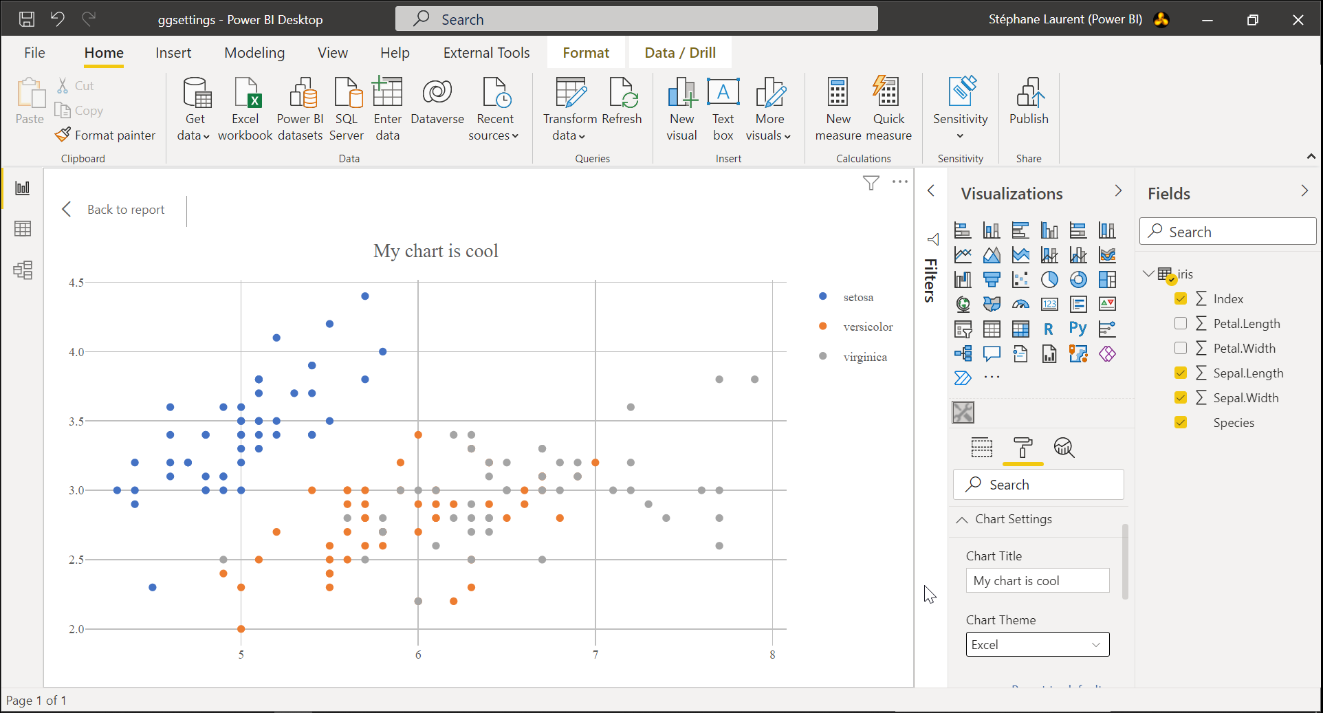Open the Chart Theme dropdown
Image resolution: width=1323 pixels, height=713 pixels.
[x=1038, y=644]
